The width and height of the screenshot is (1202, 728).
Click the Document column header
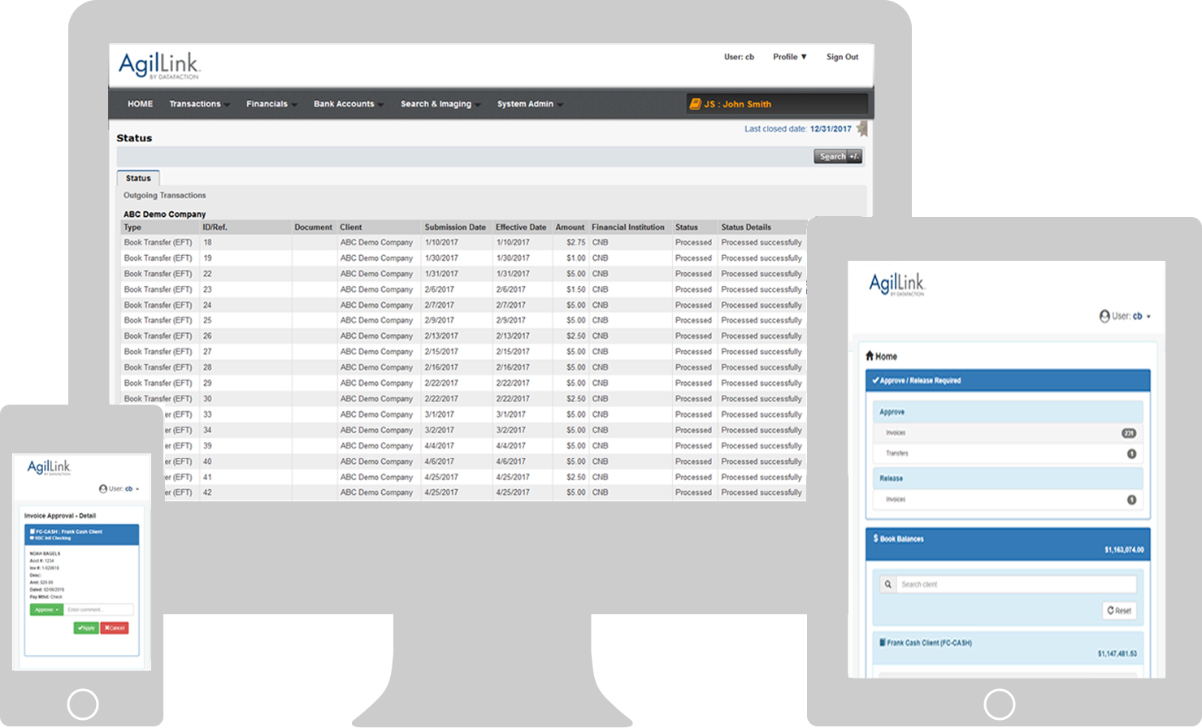point(313,227)
